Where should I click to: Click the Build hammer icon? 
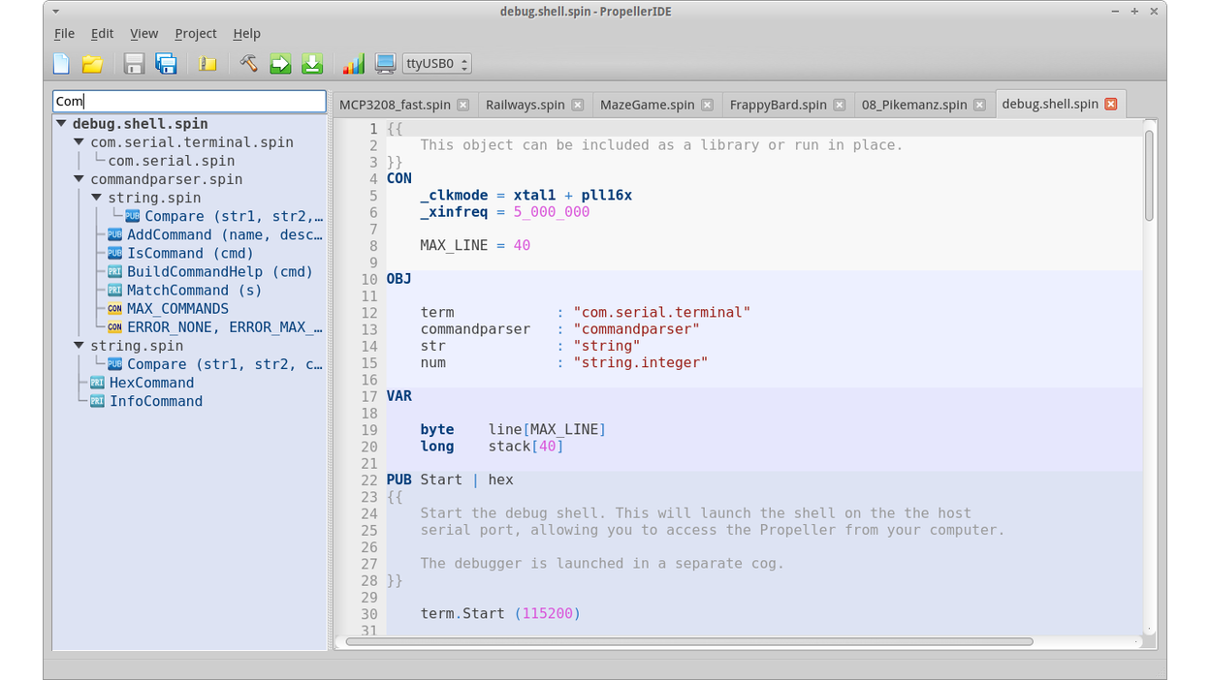[248, 64]
